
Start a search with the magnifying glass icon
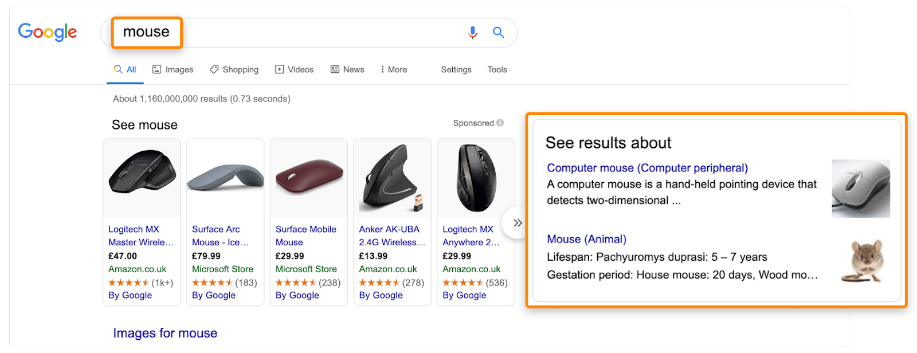pyautogui.click(x=498, y=33)
